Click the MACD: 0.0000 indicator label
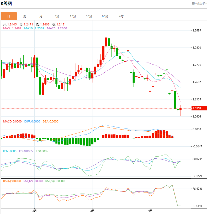 click(12, 121)
